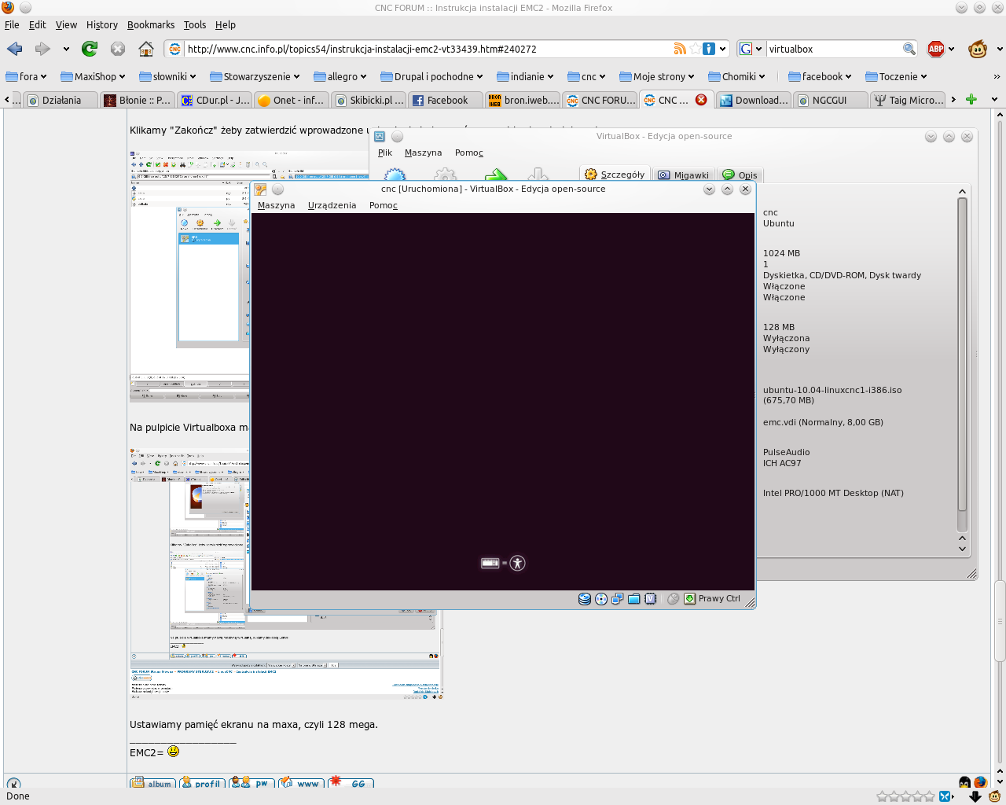Click the PW private message button

pos(251,783)
